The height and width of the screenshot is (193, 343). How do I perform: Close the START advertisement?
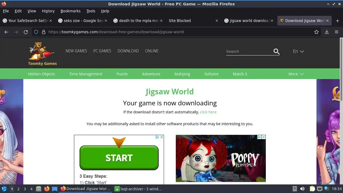(x=162, y=137)
